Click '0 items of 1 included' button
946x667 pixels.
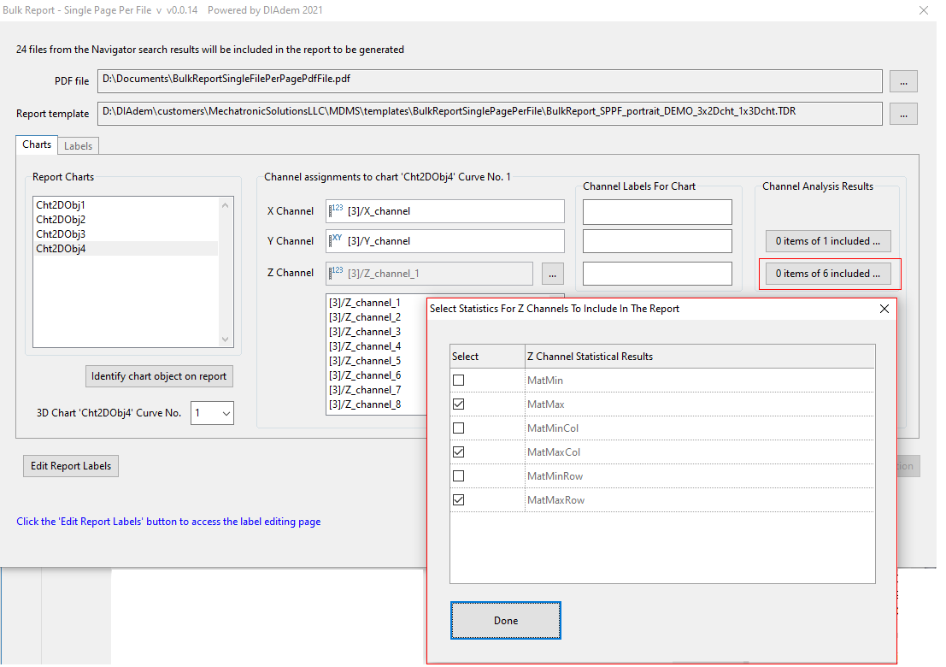[x=827, y=241]
